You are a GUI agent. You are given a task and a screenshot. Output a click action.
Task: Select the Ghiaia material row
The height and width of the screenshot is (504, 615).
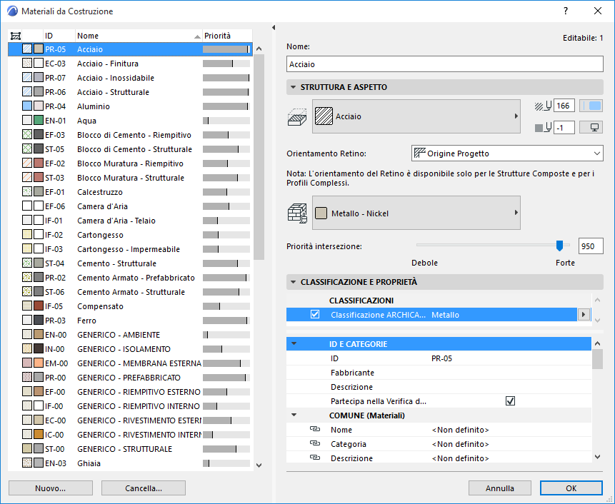click(130, 463)
